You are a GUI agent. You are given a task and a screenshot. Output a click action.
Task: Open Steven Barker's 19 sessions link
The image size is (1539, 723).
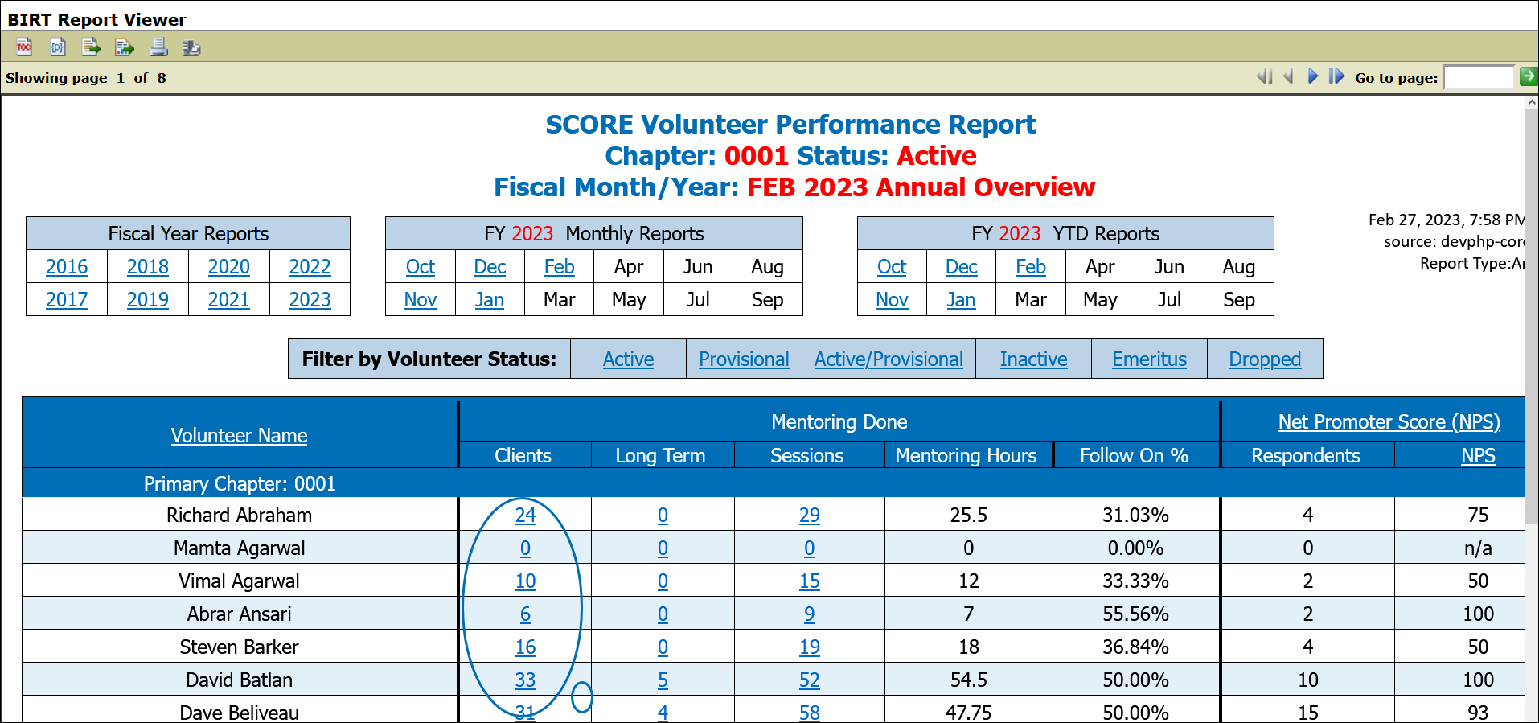(x=810, y=647)
